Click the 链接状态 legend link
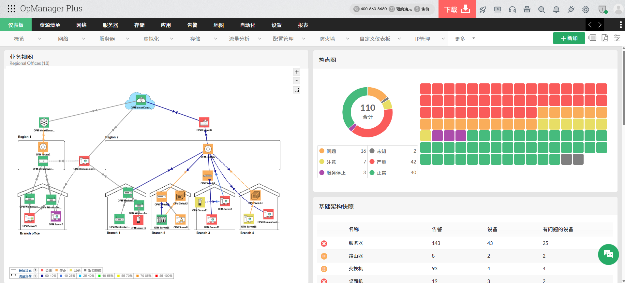The image size is (625, 283). click(x=25, y=271)
